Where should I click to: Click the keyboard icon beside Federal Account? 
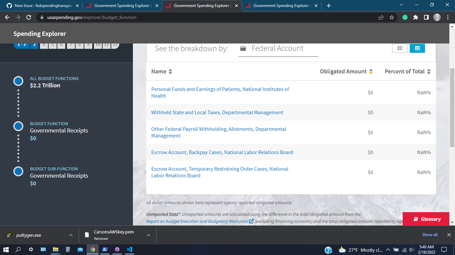coord(243,48)
